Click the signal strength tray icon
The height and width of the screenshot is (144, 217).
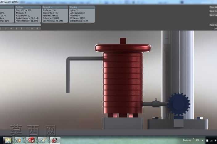point(211,141)
